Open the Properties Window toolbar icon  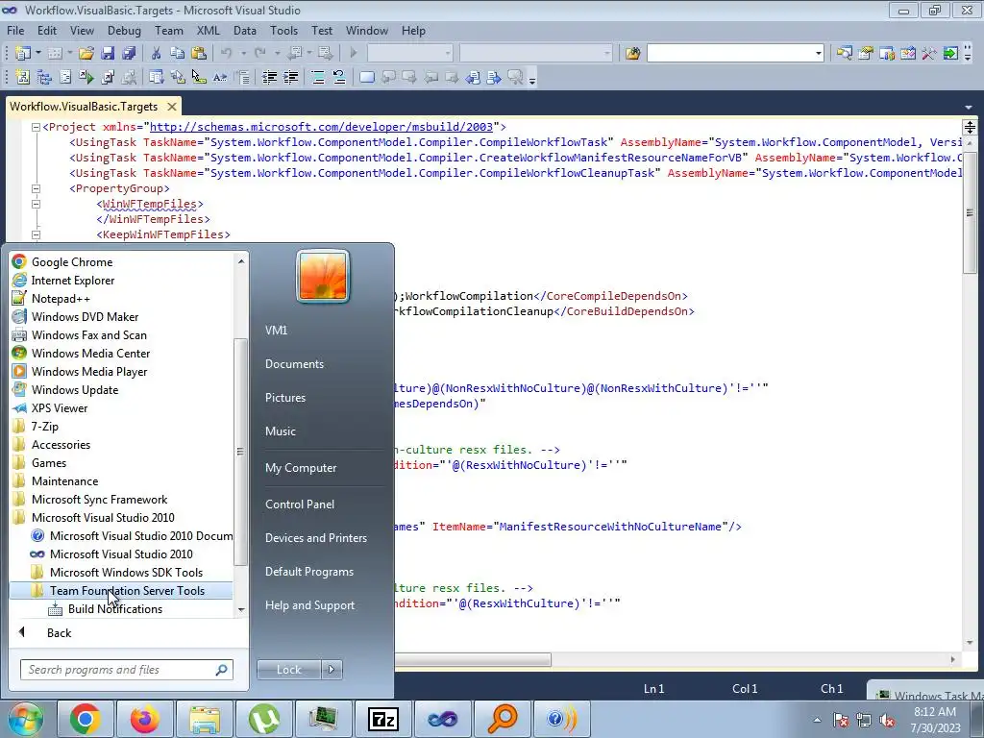coord(866,54)
